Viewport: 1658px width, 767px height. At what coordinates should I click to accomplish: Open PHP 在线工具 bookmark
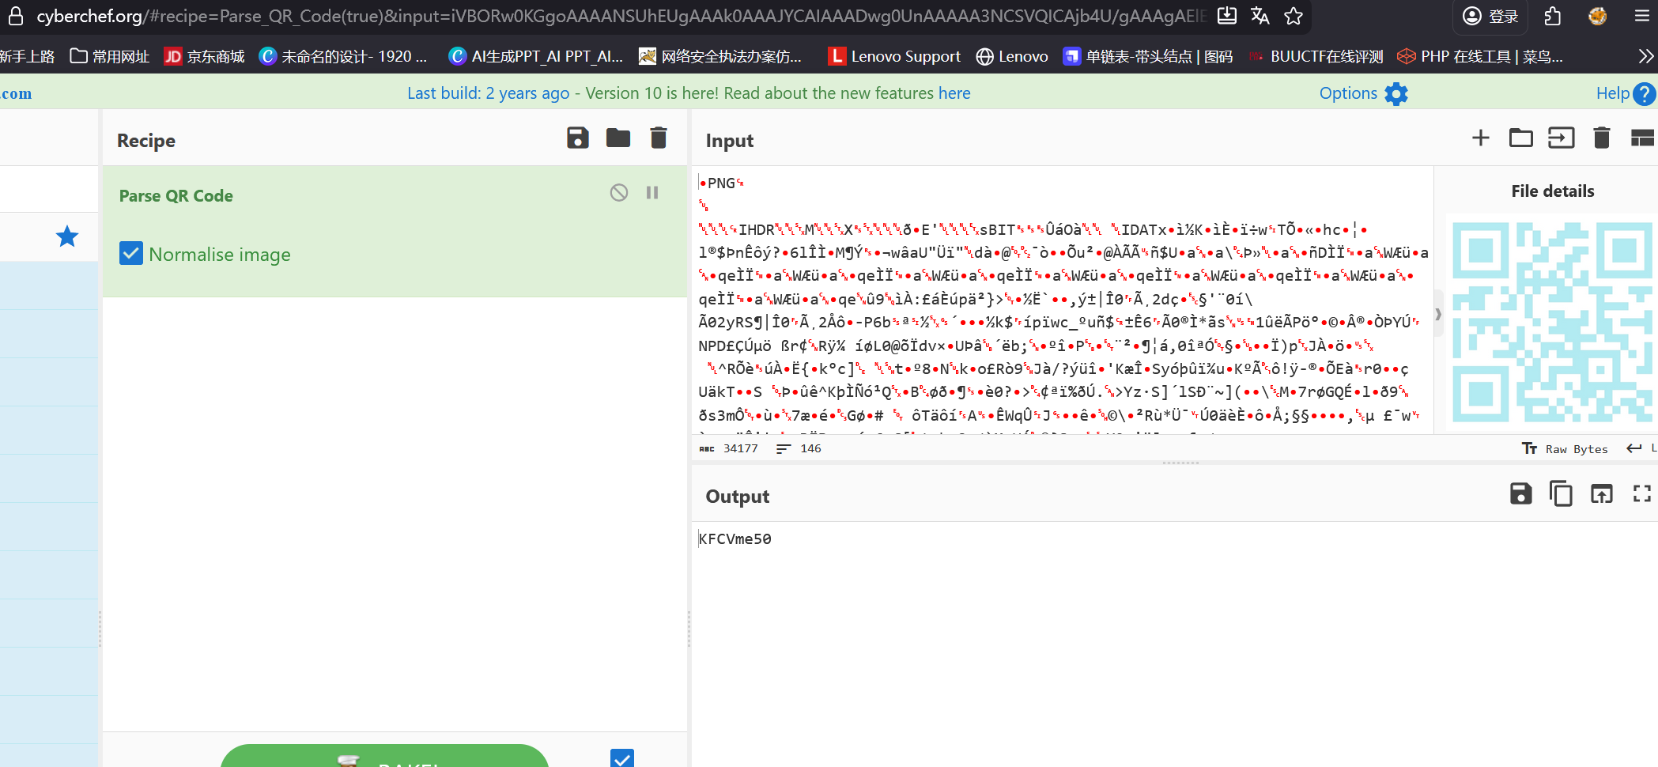(1480, 56)
